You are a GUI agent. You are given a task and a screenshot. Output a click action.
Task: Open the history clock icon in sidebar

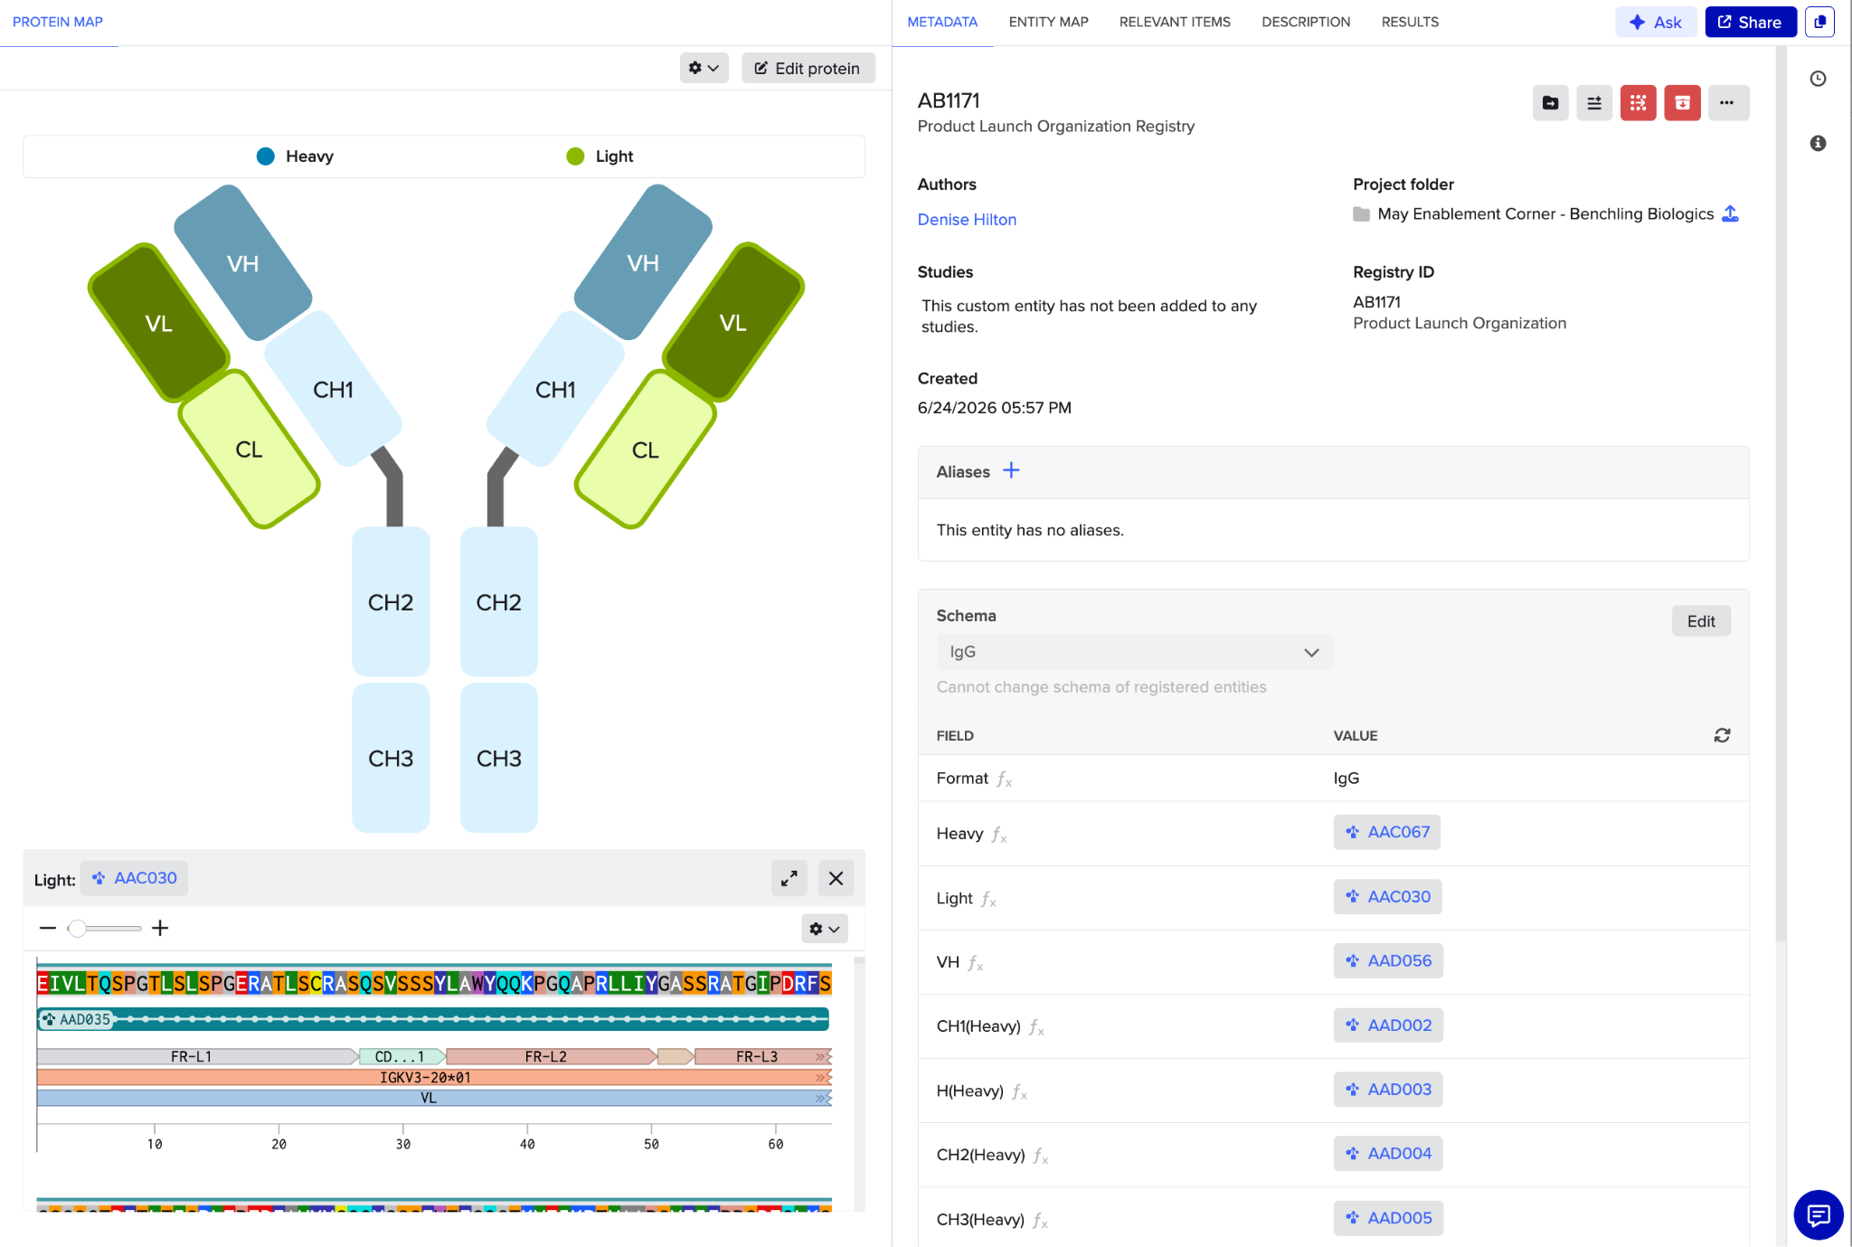pyautogui.click(x=1818, y=79)
